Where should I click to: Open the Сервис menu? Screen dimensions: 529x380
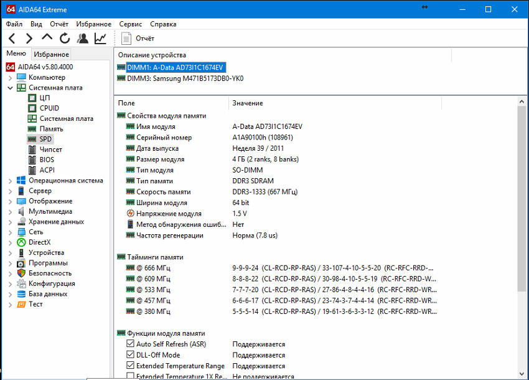(x=130, y=24)
